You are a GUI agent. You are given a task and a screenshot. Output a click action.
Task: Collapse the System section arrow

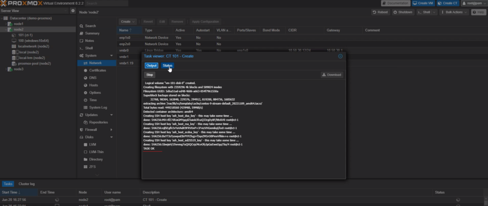coord(112,56)
